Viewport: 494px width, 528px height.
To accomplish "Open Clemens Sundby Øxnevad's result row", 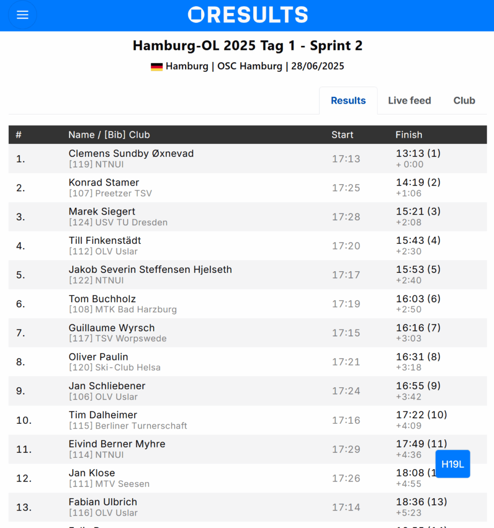I will tap(248, 159).
